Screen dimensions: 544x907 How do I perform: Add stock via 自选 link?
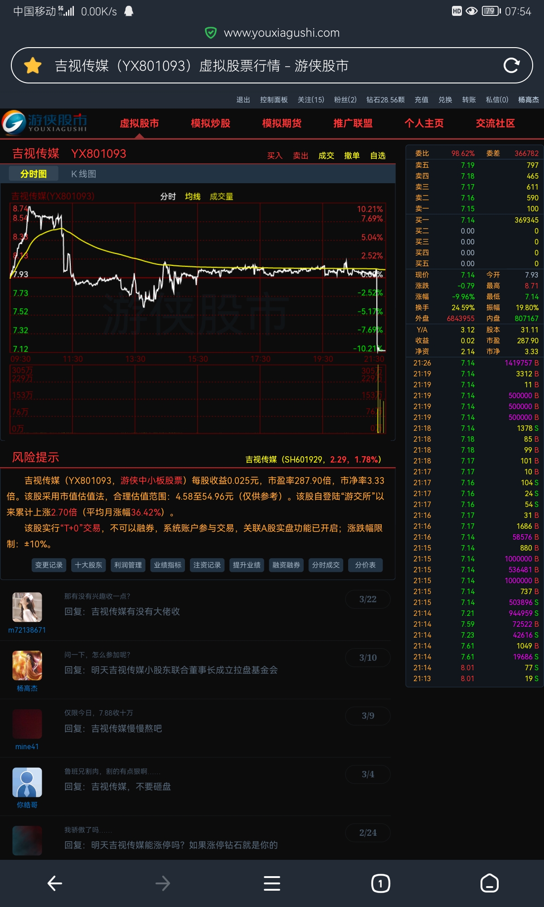pos(378,156)
